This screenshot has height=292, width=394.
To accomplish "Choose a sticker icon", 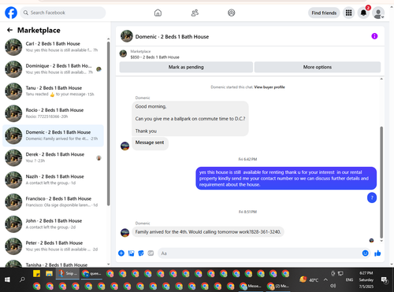I will point(141,253).
